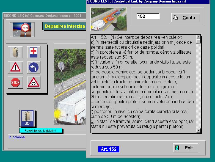
Task: Click the text 'e) pe treceri pentru pietoni semnalizate'
Action: pos(128,102)
